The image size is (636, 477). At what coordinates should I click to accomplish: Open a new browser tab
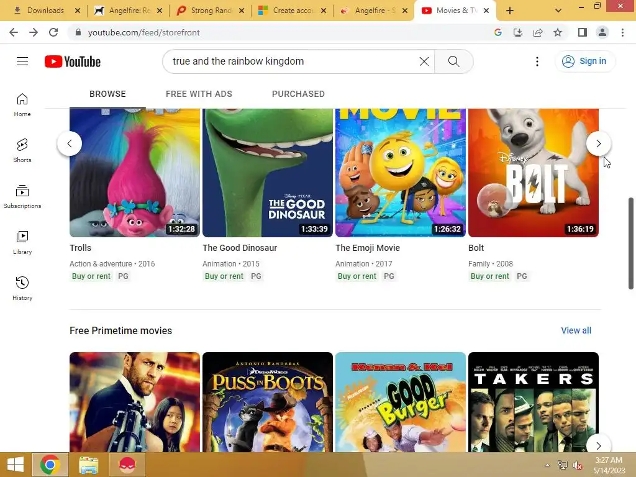[510, 11]
